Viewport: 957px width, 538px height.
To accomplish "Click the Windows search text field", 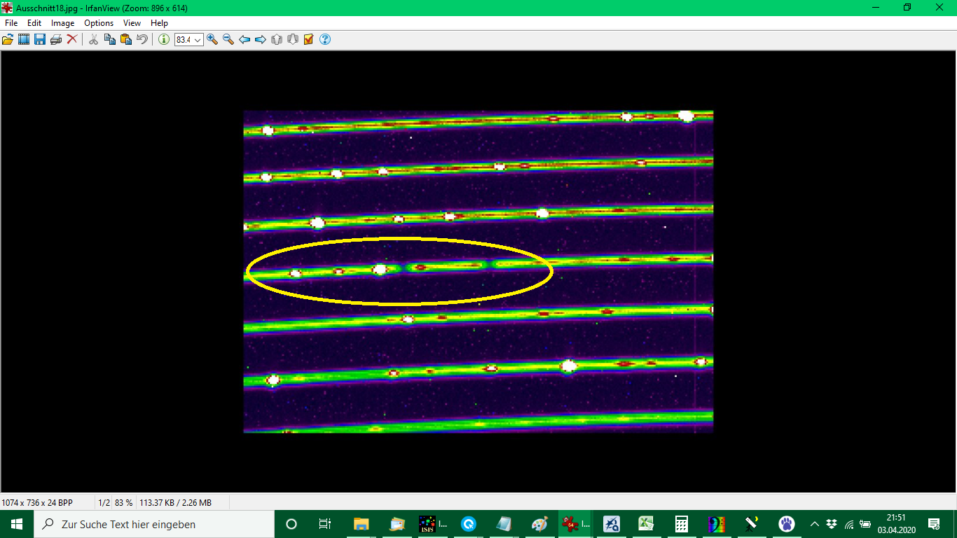I will (154, 524).
